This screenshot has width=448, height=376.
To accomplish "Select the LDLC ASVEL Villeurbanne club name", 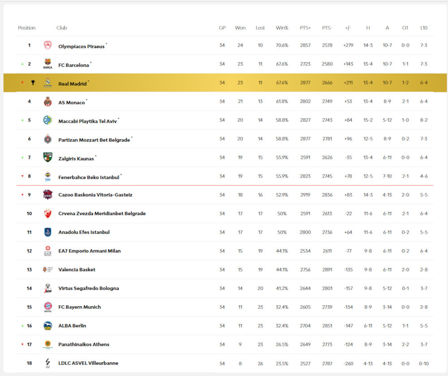I will pos(88,363).
